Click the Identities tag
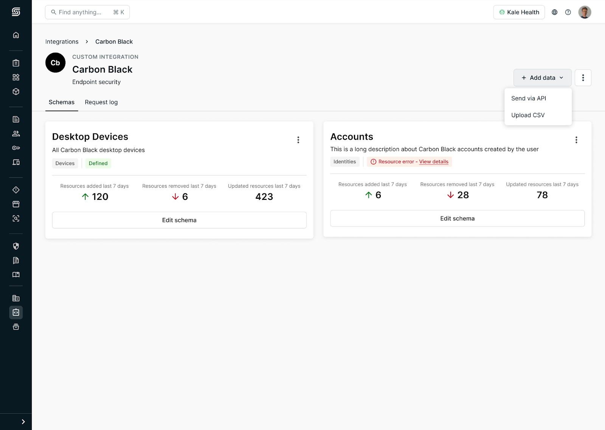 (x=345, y=162)
